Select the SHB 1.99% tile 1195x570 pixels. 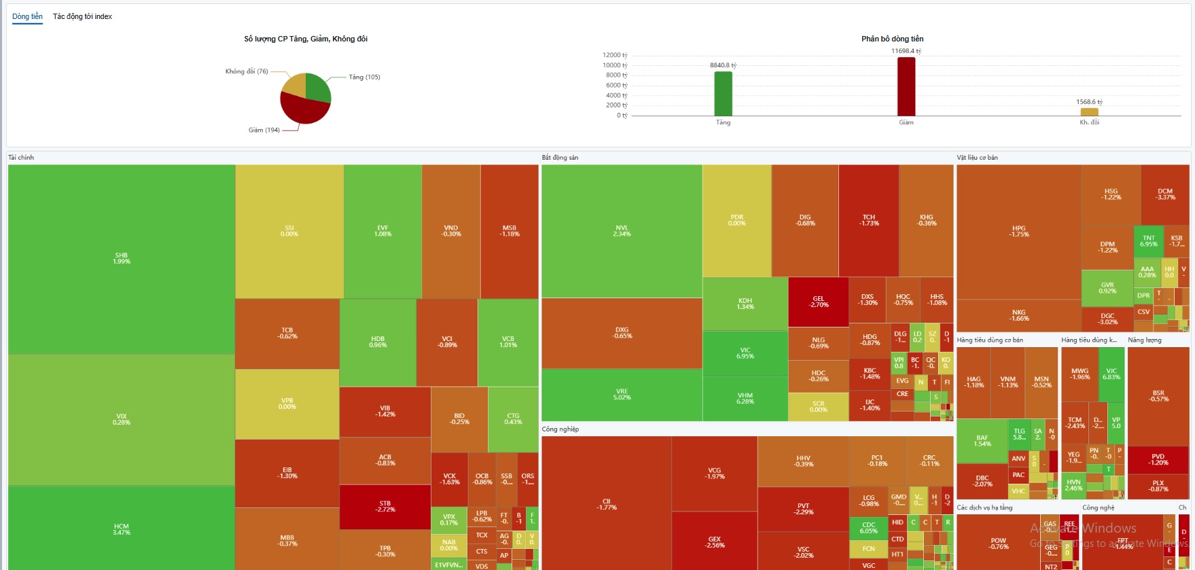click(122, 258)
